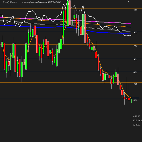This screenshot has width=142, height=142.
Task: Select the 501 price axis label
Action: pyautogui.click(x=135, y=59)
